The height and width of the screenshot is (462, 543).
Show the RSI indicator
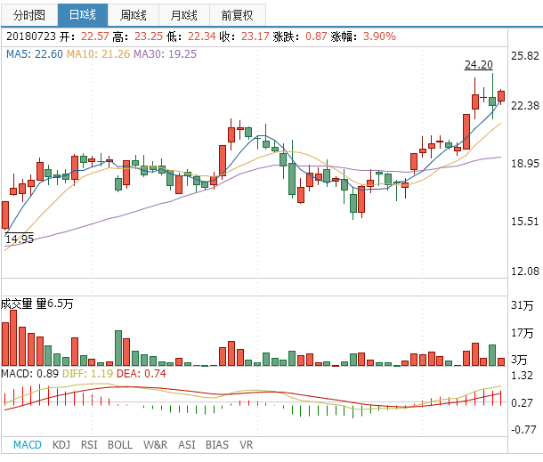(89, 444)
